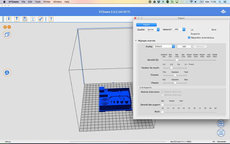
Task: Click the toolbar drag handle grip
Action: coord(3,19)
